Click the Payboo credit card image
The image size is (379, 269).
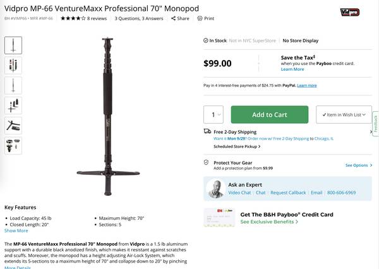point(219,218)
